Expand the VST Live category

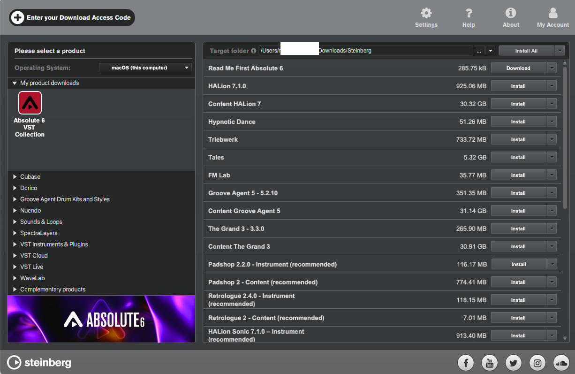(15, 267)
